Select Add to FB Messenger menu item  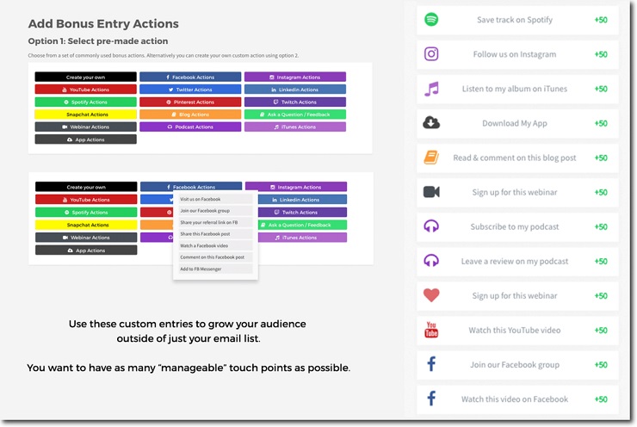click(215, 269)
